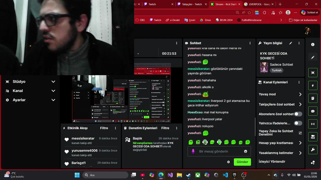Open Yapay Zeka ile Sohbet Denetimi external link
This screenshot has height=180, width=321.
[x=300, y=133]
